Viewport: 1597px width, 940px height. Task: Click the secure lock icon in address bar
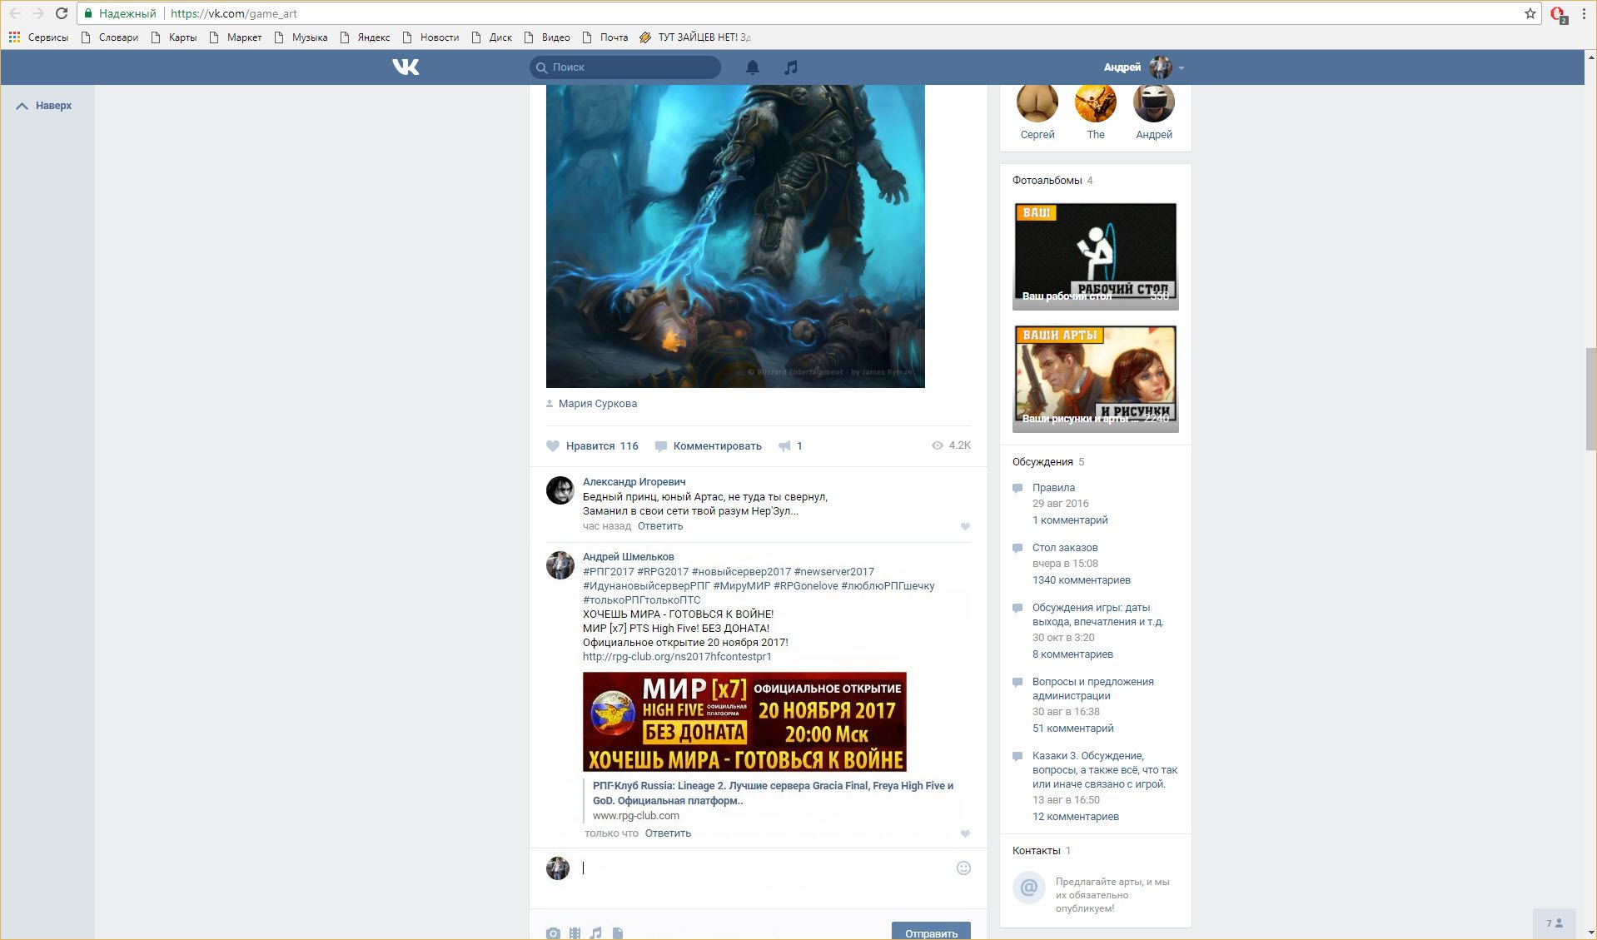[88, 13]
